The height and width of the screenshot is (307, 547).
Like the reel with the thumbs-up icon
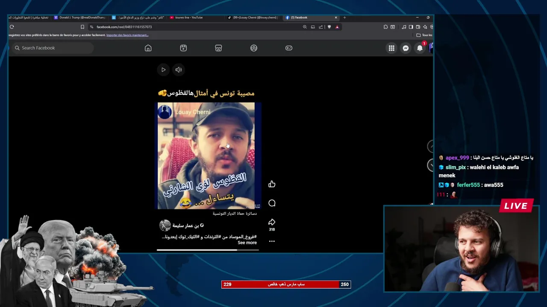point(272,184)
